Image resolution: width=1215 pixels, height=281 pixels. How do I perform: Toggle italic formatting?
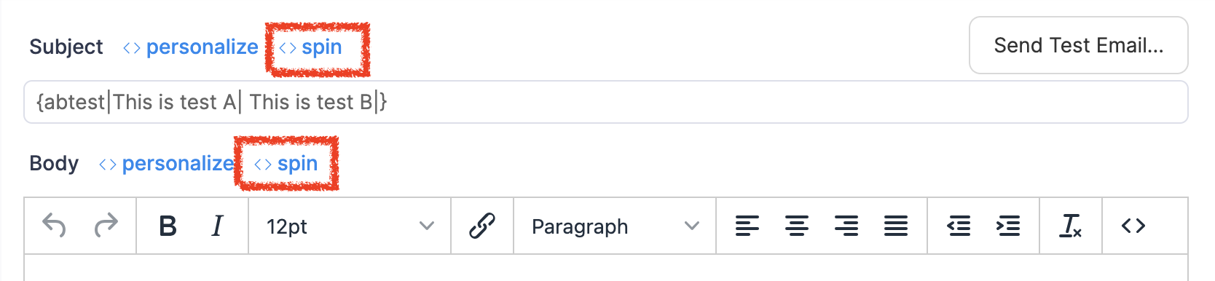[x=217, y=226]
